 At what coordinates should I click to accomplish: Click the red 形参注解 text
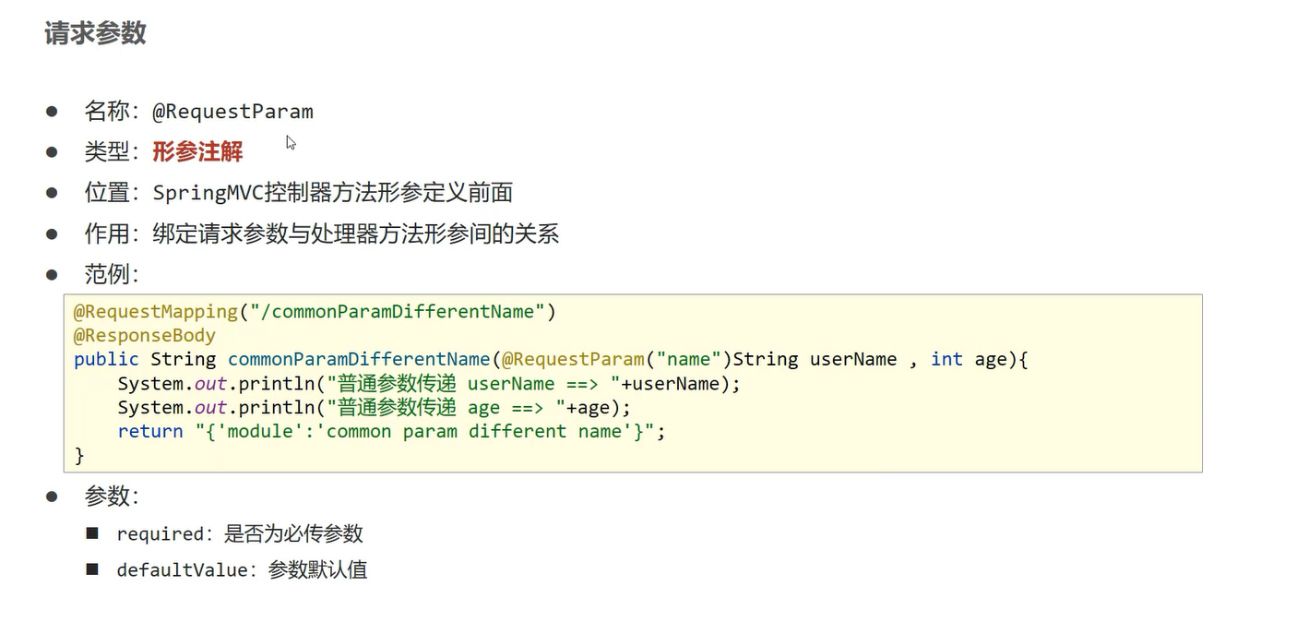(x=197, y=151)
